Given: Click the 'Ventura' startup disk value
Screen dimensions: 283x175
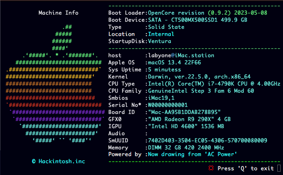Looking at the screenshot, I should (x=159, y=41).
